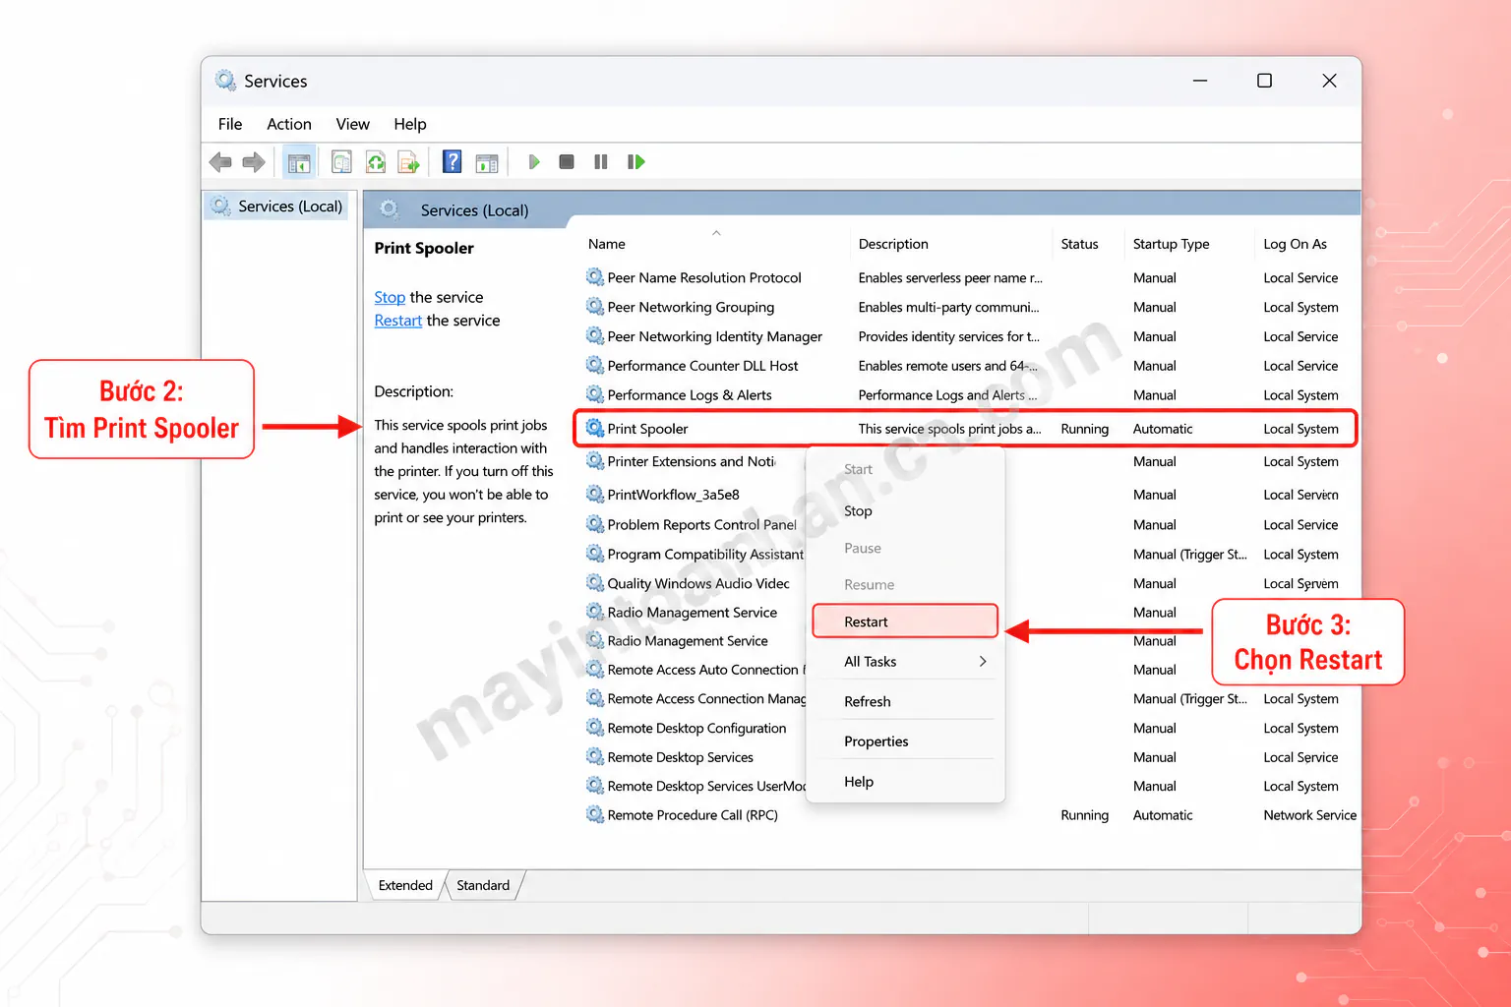Click the gear icon beside Print Spooler
Screen dimensions: 1511x1007
coord(595,428)
